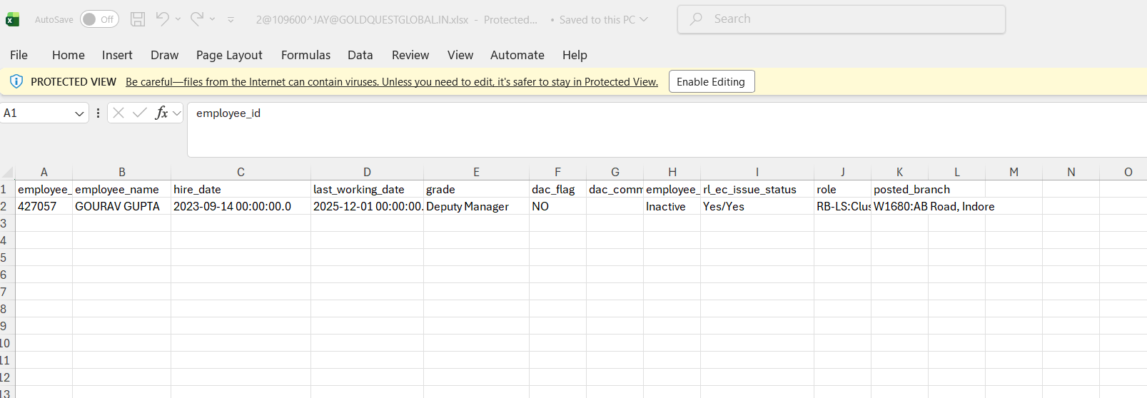Open the Name Box dropdown arrow
This screenshot has height=398, width=1147.
coord(79,113)
